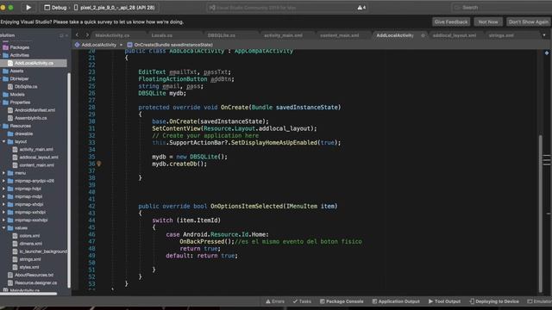
Task: Focus the Search field in the toolbar
Action: [502, 8]
